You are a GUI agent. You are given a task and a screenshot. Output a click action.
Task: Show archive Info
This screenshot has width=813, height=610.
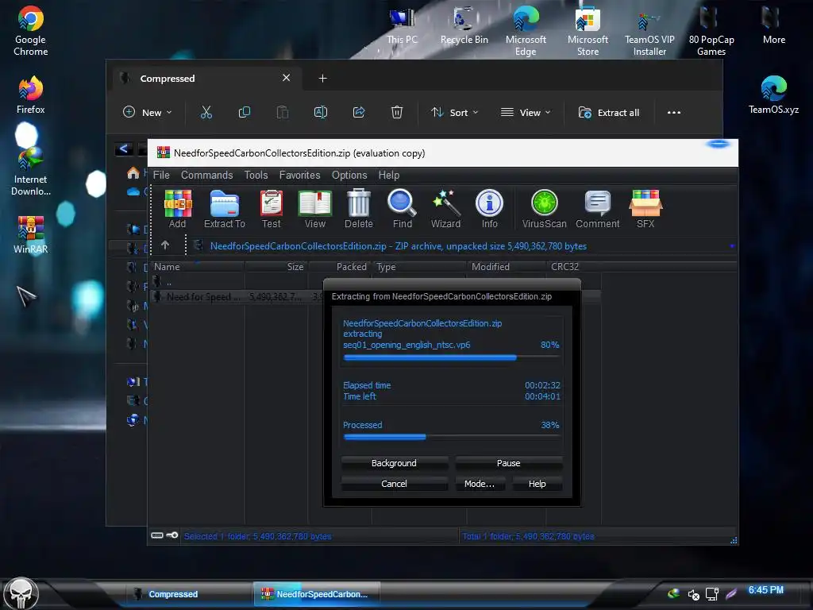[489, 209]
